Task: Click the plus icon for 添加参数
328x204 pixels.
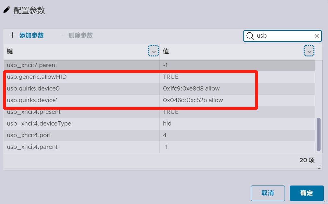Action: 13,35
